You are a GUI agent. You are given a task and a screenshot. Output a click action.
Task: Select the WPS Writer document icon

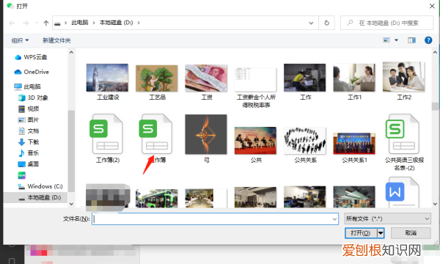pyautogui.click(x=403, y=192)
